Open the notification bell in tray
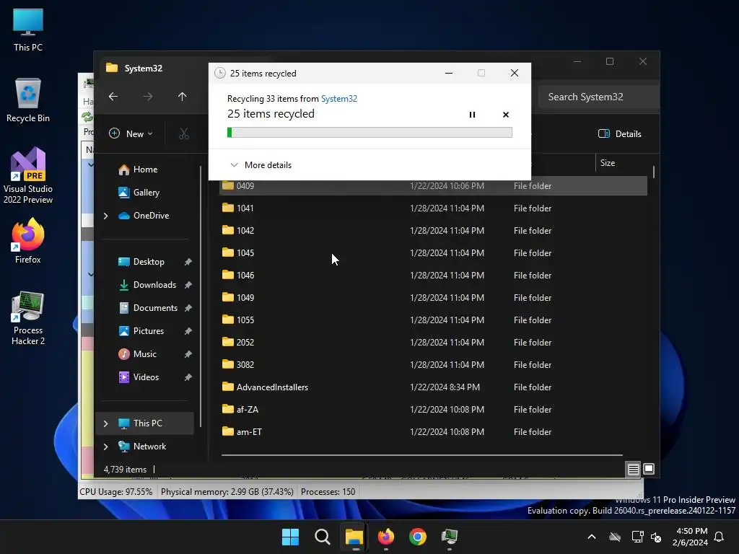The height and width of the screenshot is (554, 739). point(720,537)
